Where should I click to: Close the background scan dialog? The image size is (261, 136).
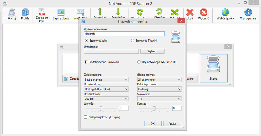(x=228, y=46)
